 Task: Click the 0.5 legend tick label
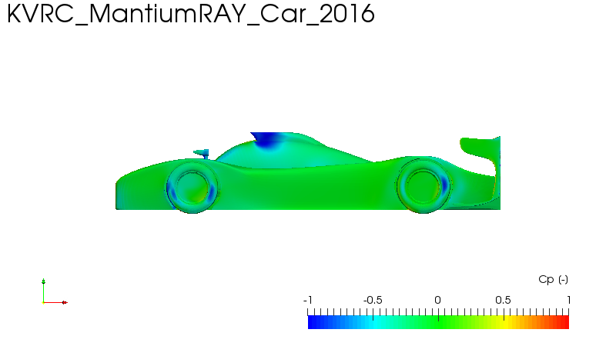click(503, 300)
